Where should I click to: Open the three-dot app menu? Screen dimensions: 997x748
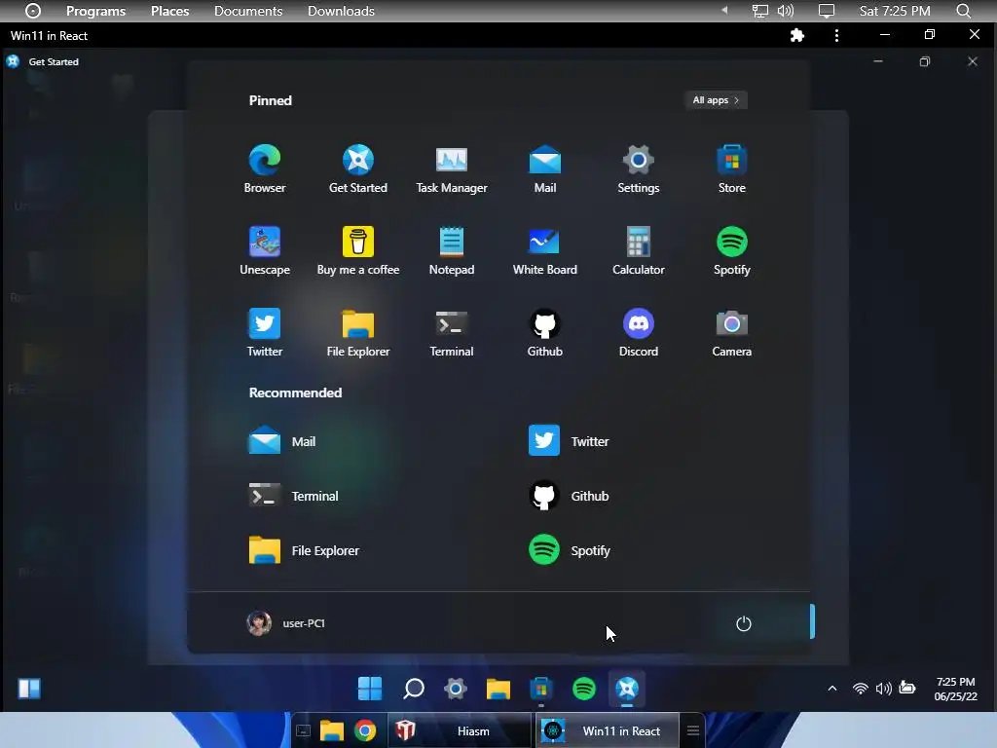coord(836,36)
